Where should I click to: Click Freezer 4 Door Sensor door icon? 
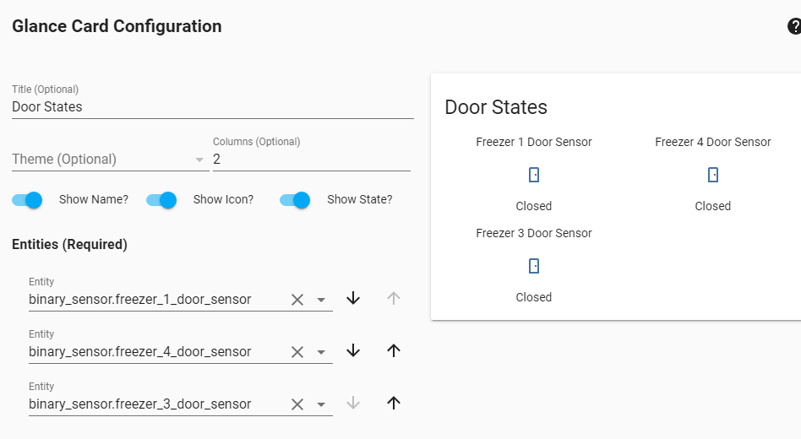[713, 175]
